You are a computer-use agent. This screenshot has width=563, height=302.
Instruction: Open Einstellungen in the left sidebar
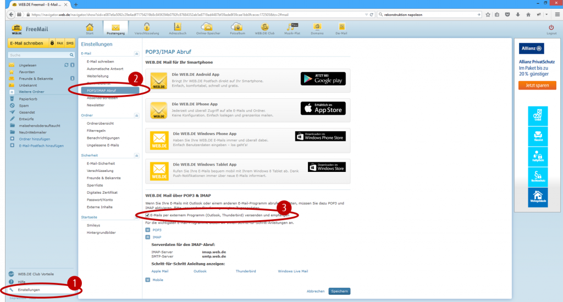click(29, 290)
